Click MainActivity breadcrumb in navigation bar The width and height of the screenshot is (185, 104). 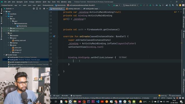point(60,5)
